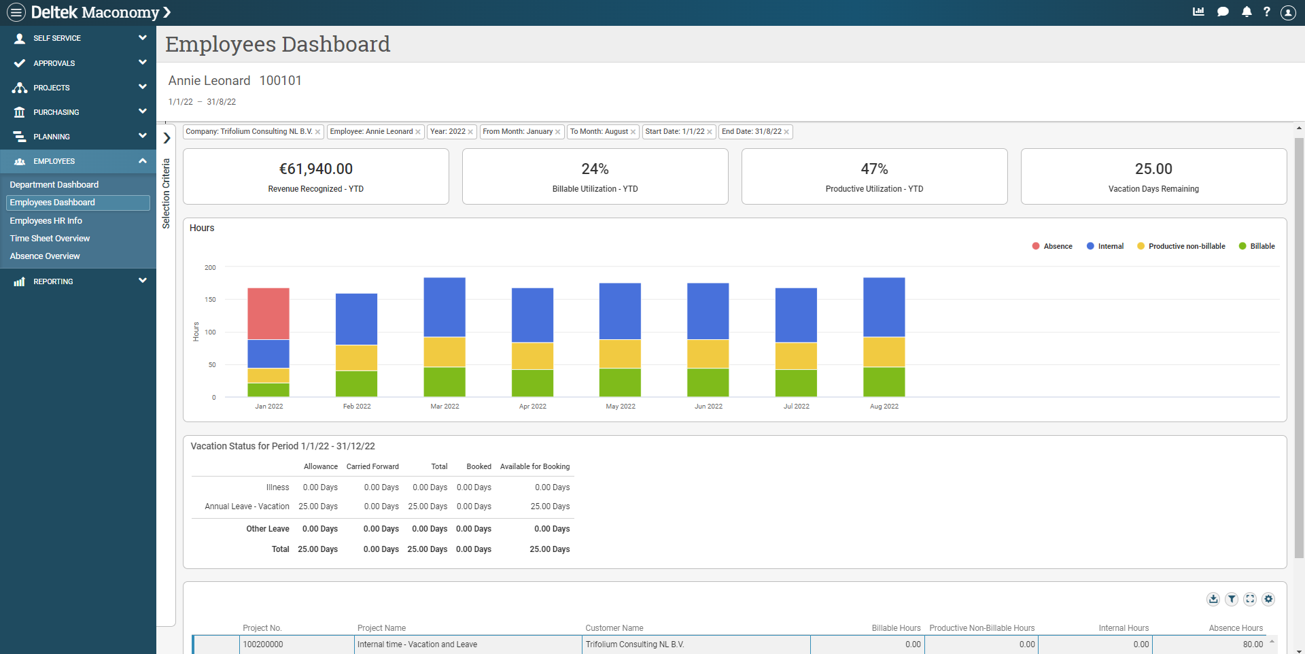Open the notifications bell

click(1247, 12)
